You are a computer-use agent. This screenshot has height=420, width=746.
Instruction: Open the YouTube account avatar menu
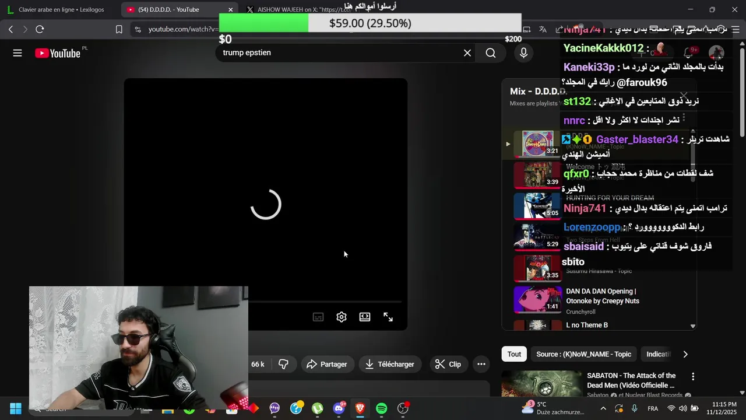(716, 53)
